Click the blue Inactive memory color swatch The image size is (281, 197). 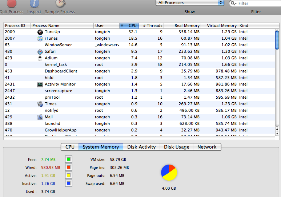(69, 184)
